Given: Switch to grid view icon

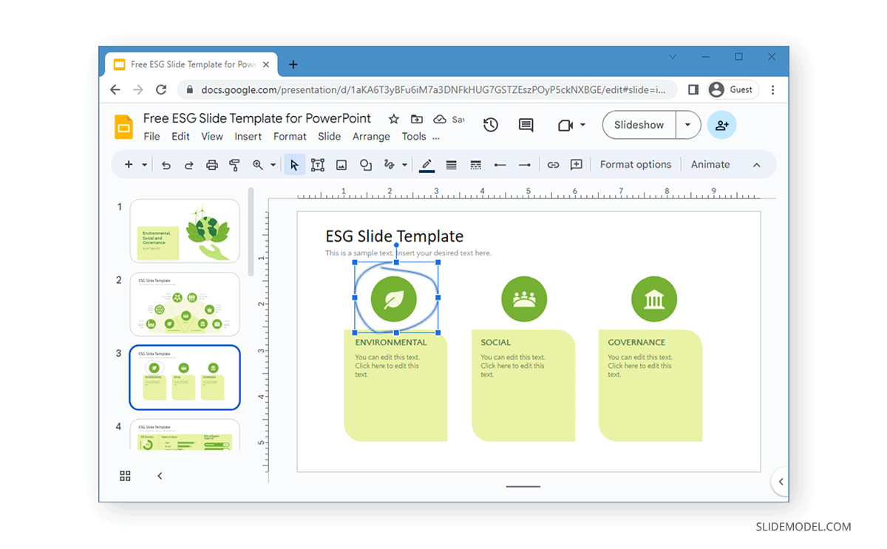Looking at the screenshot, I should (125, 476).
